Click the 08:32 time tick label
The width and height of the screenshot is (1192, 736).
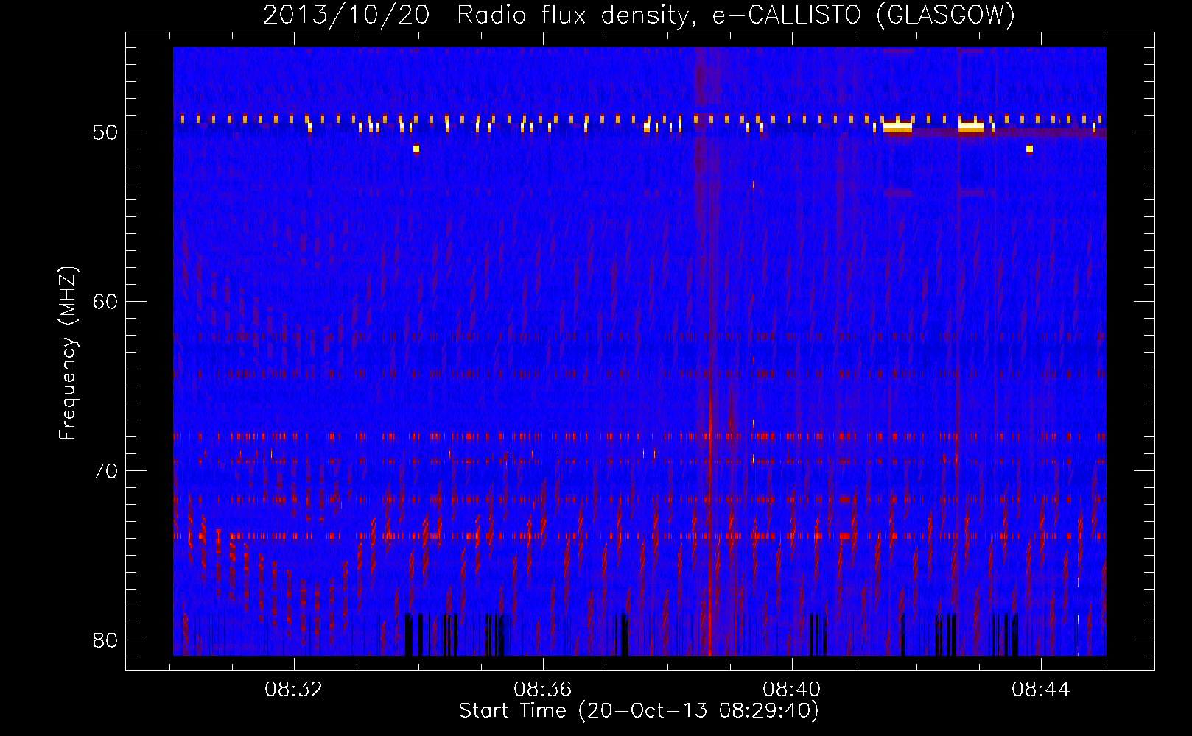coord(294,690)
